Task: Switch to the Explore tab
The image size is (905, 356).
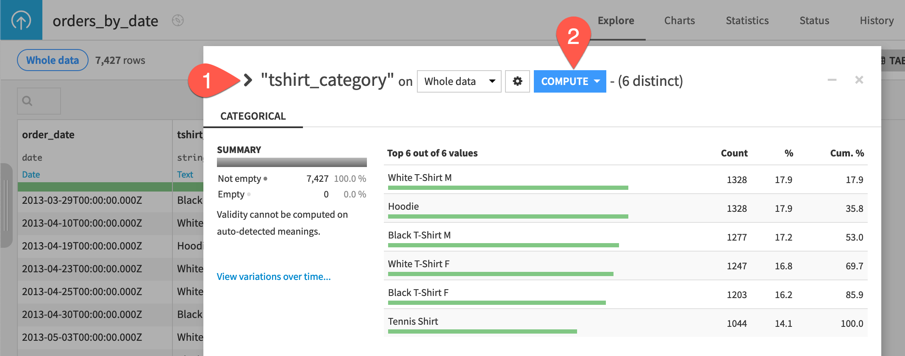Action: pos(616,21)
